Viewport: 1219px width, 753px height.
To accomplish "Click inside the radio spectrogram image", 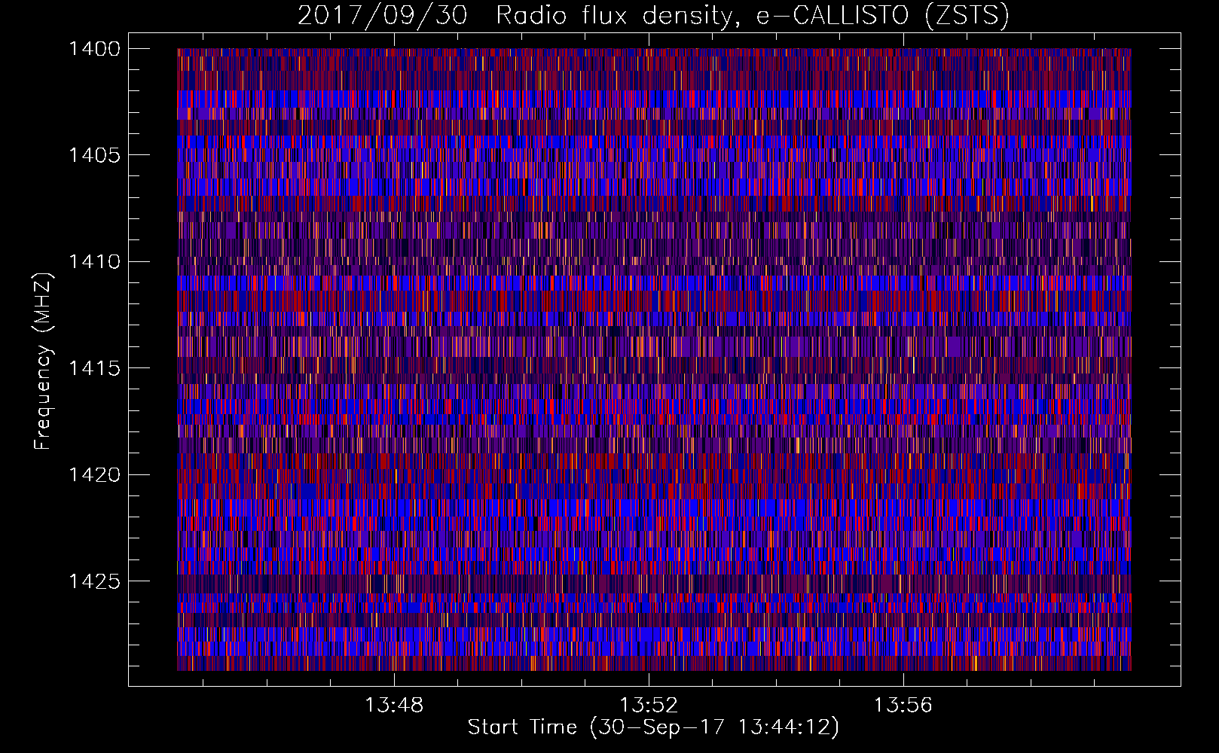I will (x=654, y=359).
